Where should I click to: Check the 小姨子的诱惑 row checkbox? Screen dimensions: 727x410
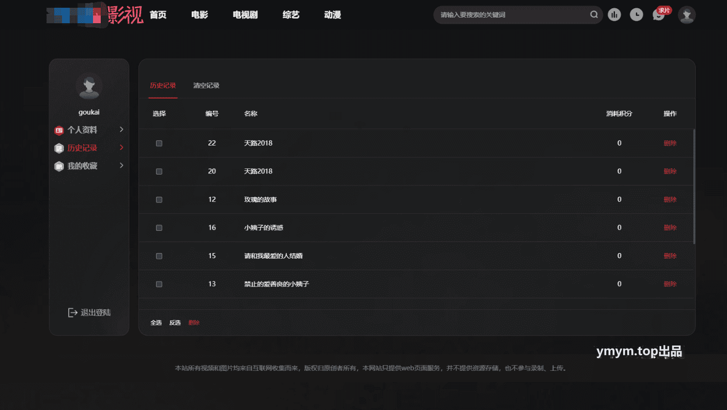[159, 228]
